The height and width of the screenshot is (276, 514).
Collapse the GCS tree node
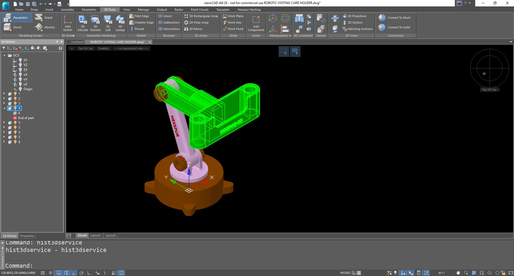(4, 55)
